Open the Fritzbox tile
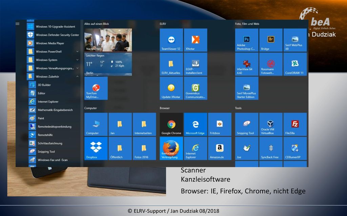The width and height of the screenshot is (347, 216). pyautogui.click(x=220, y=124)
